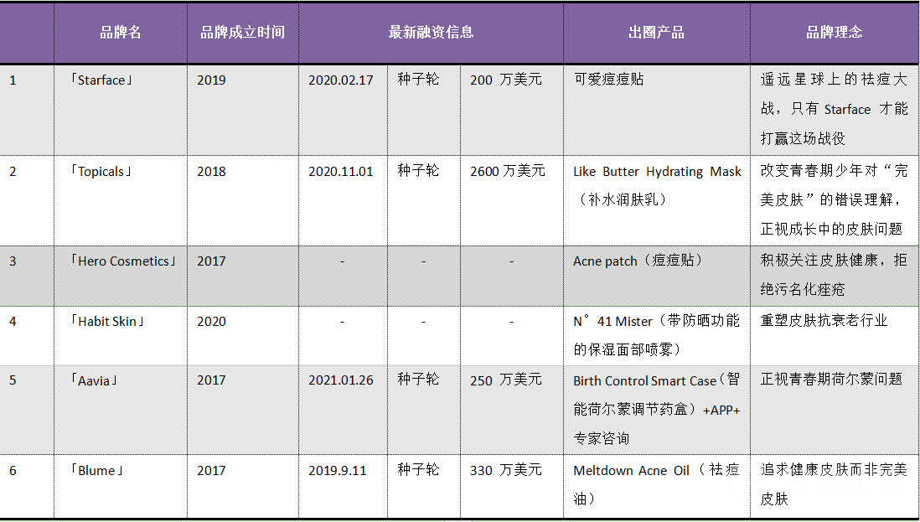Click the Starface brand concept text

pos(834,109)
